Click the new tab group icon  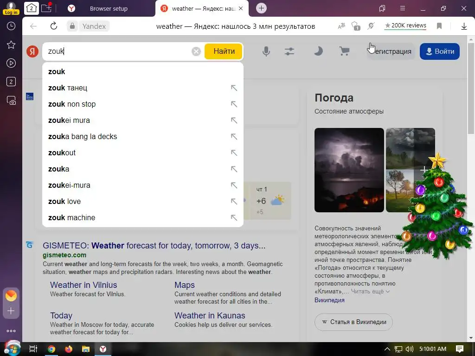tap(46, 8)
